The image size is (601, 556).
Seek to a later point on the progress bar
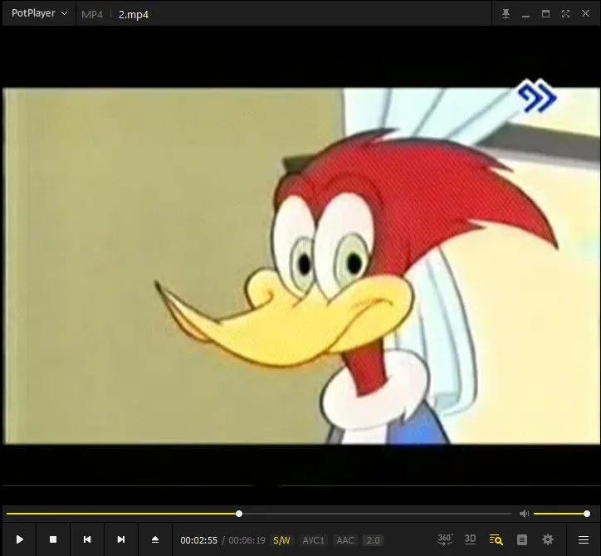[377, 514]
